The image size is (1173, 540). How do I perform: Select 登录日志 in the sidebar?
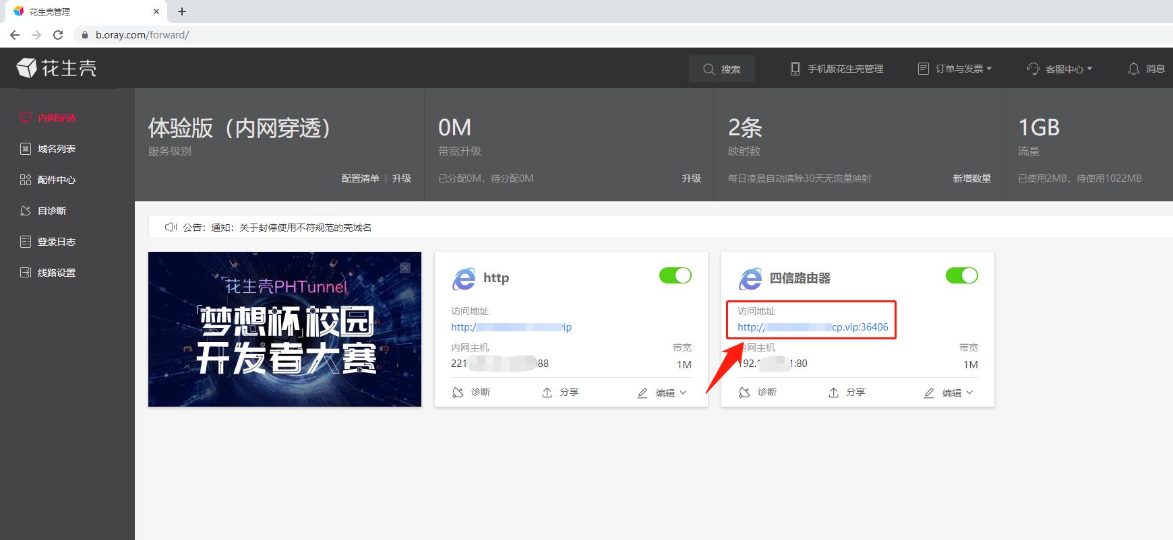[x=57, y=242]
